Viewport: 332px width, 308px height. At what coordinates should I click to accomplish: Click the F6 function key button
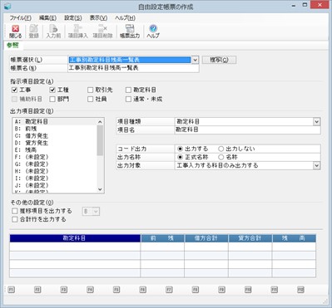point(143,290)
